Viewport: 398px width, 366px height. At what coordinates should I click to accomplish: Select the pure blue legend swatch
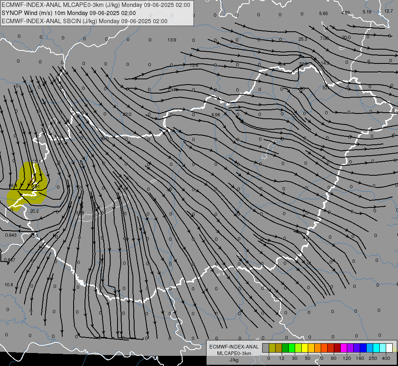[x=363, y=348]
